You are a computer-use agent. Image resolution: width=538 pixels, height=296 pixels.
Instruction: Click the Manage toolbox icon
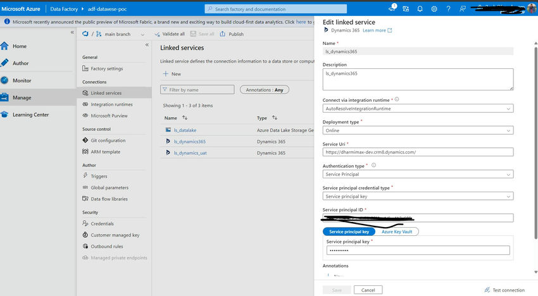6,97
